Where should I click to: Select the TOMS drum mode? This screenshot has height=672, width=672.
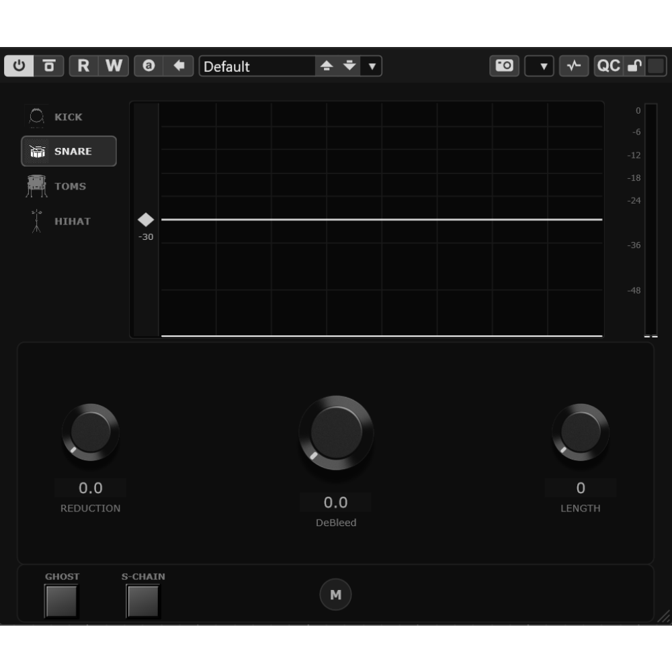(69, 186)
